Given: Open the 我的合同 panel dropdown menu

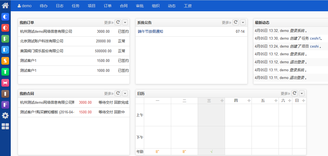Looking at the screenshot, I should [125, 94].
